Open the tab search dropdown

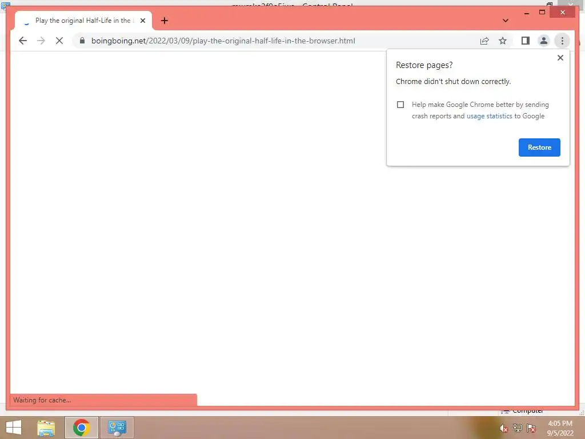tap(506, 21)
